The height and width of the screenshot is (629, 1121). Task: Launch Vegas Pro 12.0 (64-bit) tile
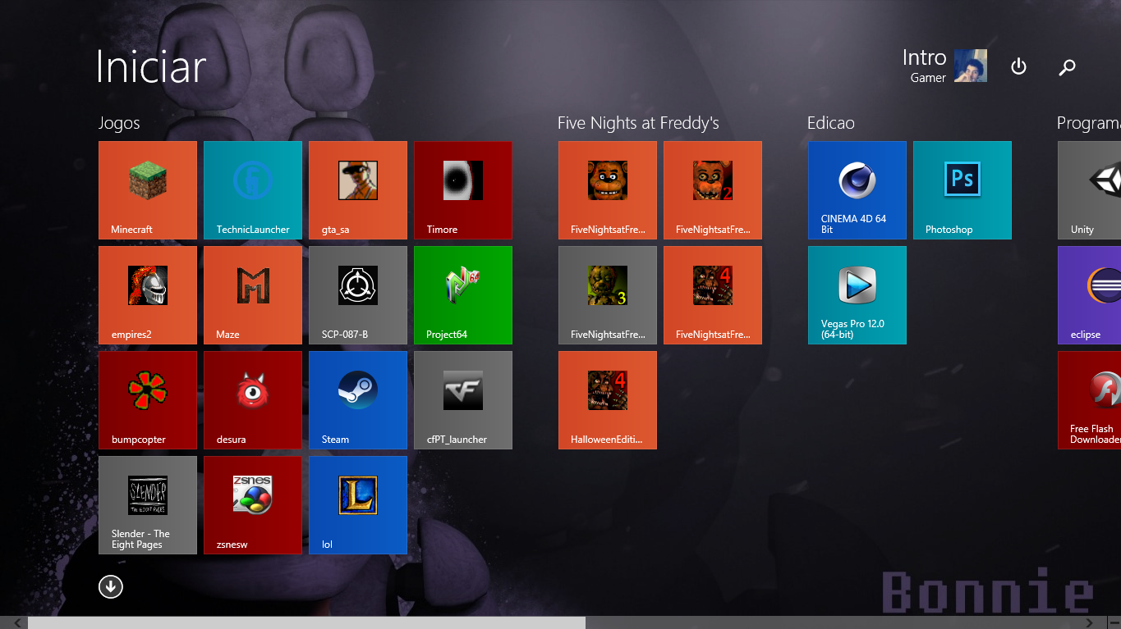tap(857, 295)
